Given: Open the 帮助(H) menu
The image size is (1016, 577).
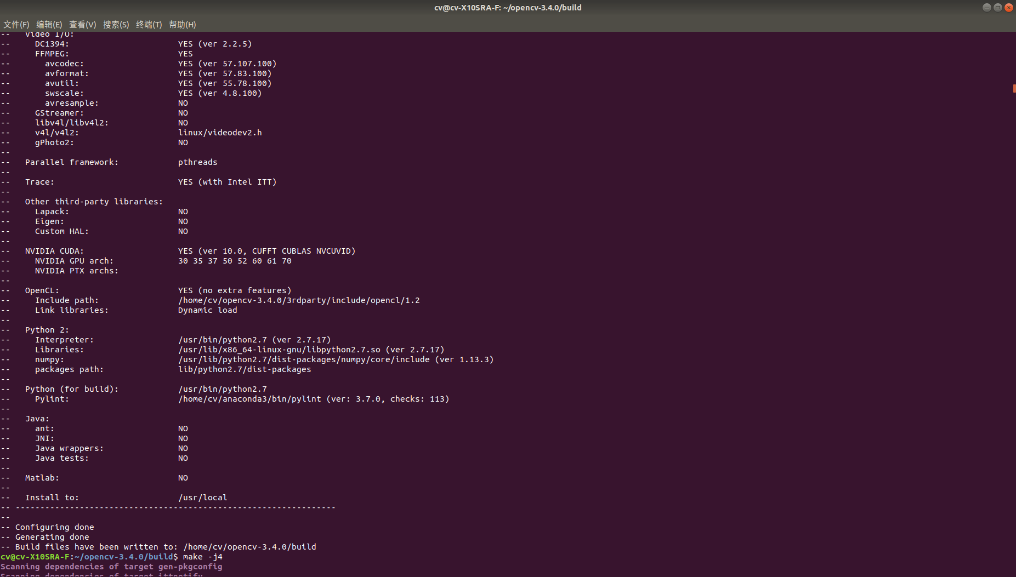Looking at the screenshot, I should click(183, 25).
